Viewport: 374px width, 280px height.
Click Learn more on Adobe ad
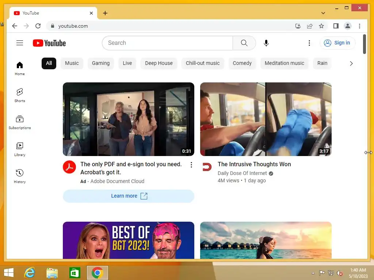tap(129, 196)
